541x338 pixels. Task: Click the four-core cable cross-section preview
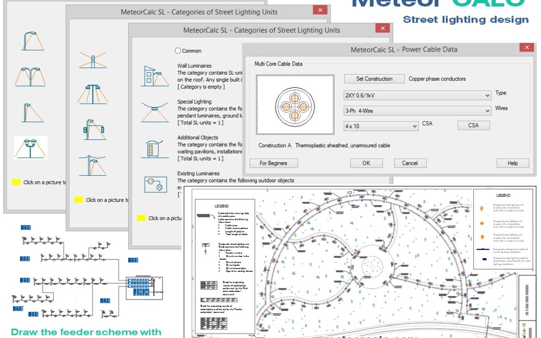click(295, 105)
